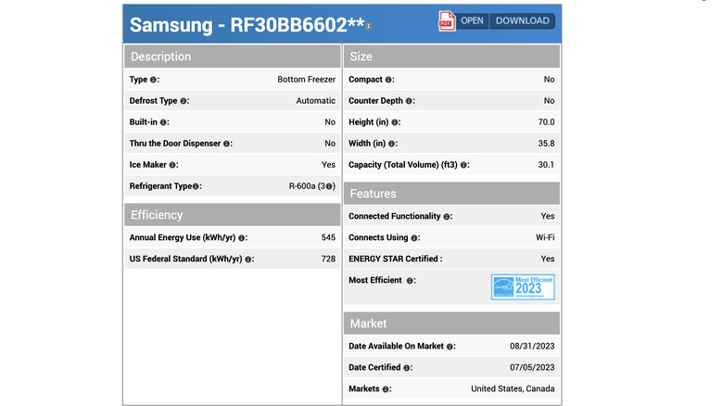Open info icon next to Type
Image resolution: width=723 pixels, height=406 pixels.
coord(154,80)
